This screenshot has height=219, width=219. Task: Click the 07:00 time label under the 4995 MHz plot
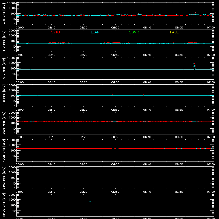coord(211,165)
